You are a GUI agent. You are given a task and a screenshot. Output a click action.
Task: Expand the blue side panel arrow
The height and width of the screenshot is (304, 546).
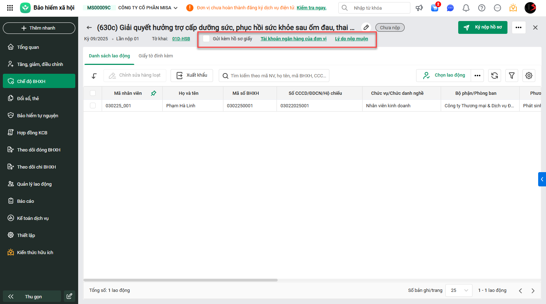[x=542, y=179]
